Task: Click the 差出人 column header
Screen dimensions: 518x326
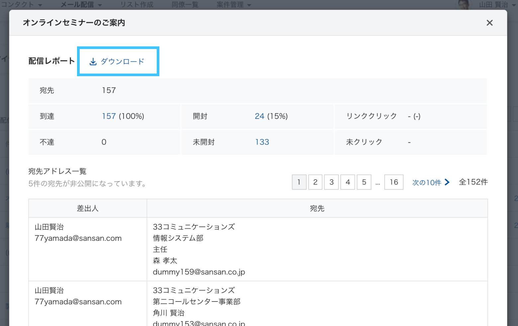Action: [x=88, y=208]
